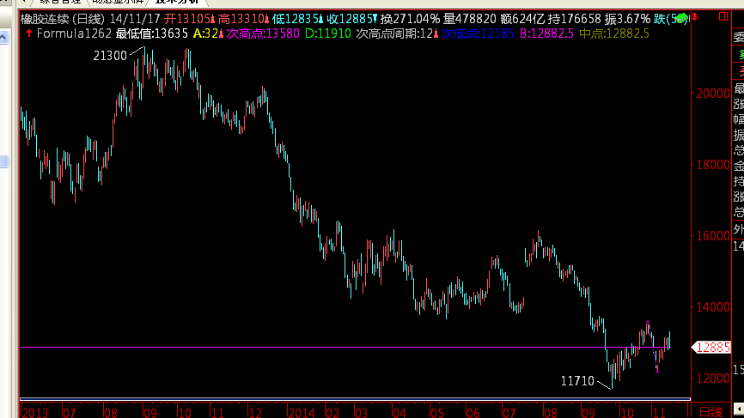744x418 pixels.
Task: Click the up chevron button in left sidebar
Action: tap(3, 37)
